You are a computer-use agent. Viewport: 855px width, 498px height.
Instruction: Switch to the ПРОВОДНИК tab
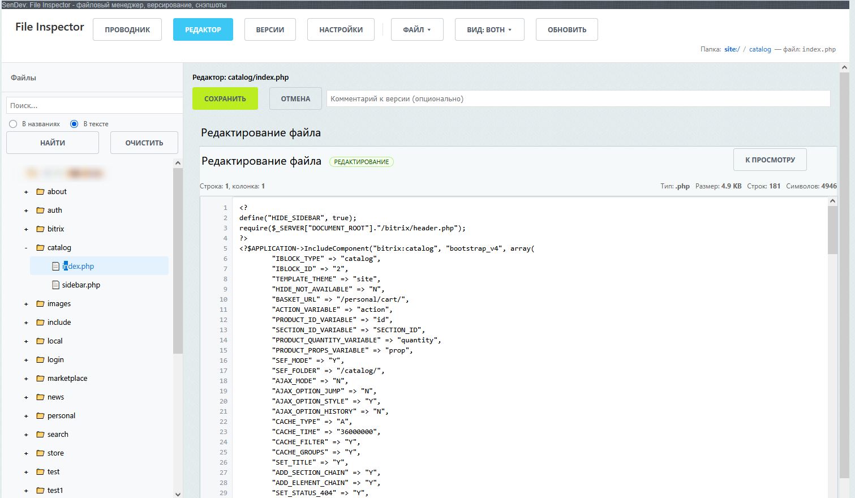pos(127,29)
